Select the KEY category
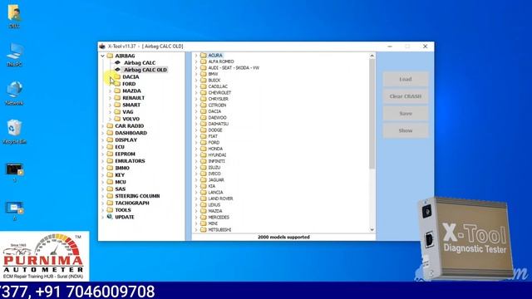 [120, 175]
